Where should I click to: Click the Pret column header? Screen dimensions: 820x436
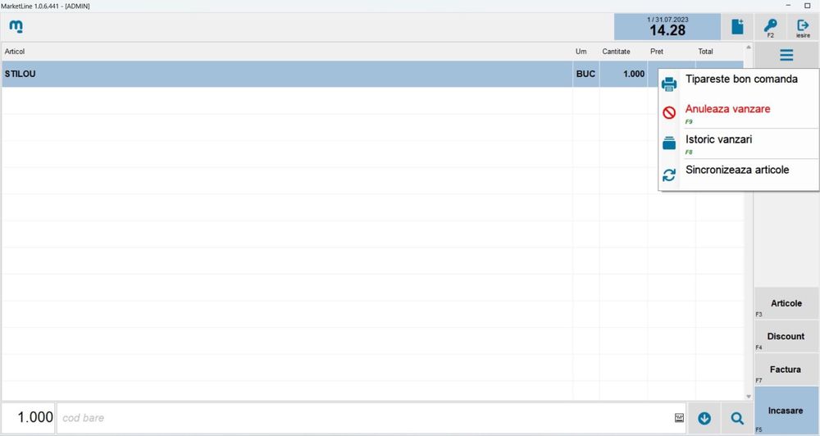pyautogui.click(x=657, y=52)
